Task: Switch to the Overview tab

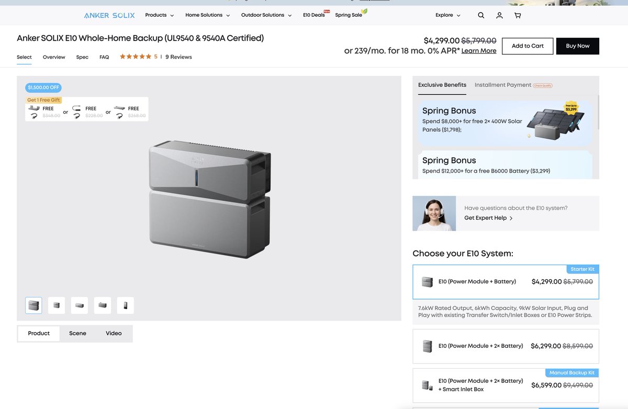Action: 54,57
